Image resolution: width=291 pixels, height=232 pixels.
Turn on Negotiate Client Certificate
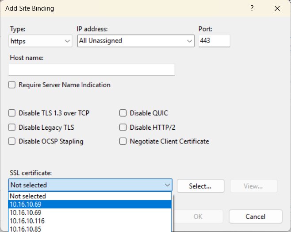[123, 142]
